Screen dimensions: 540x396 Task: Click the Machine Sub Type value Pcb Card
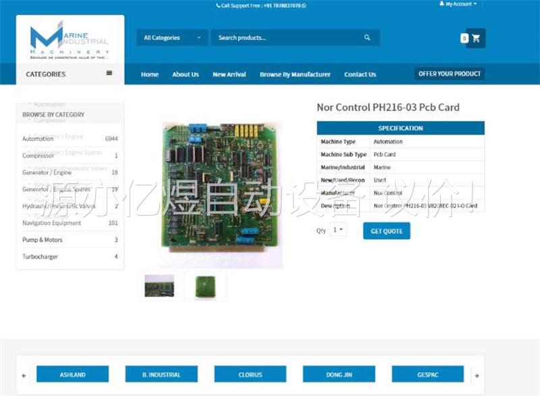point(385,154)
